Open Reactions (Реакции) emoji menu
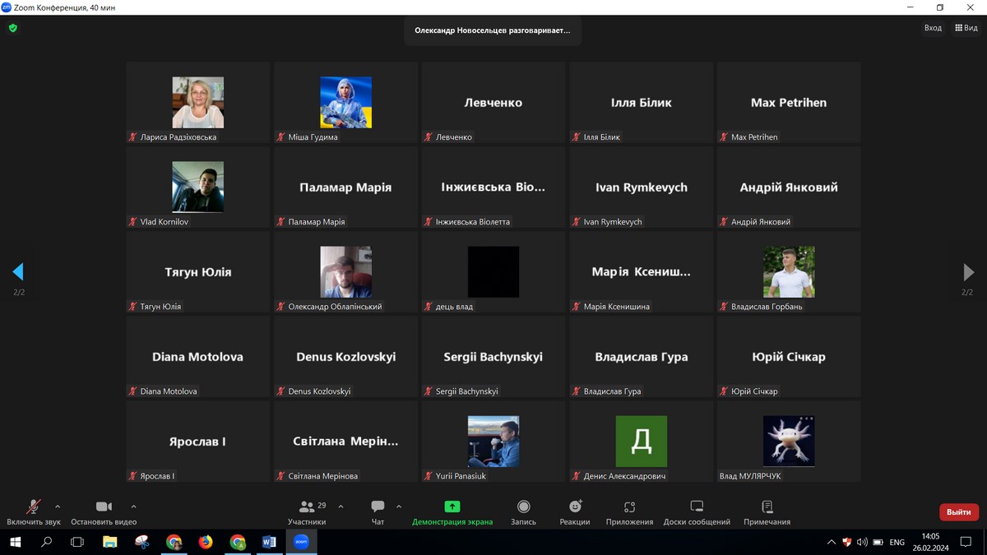The image size is (987, 555). tap(575, 507)
